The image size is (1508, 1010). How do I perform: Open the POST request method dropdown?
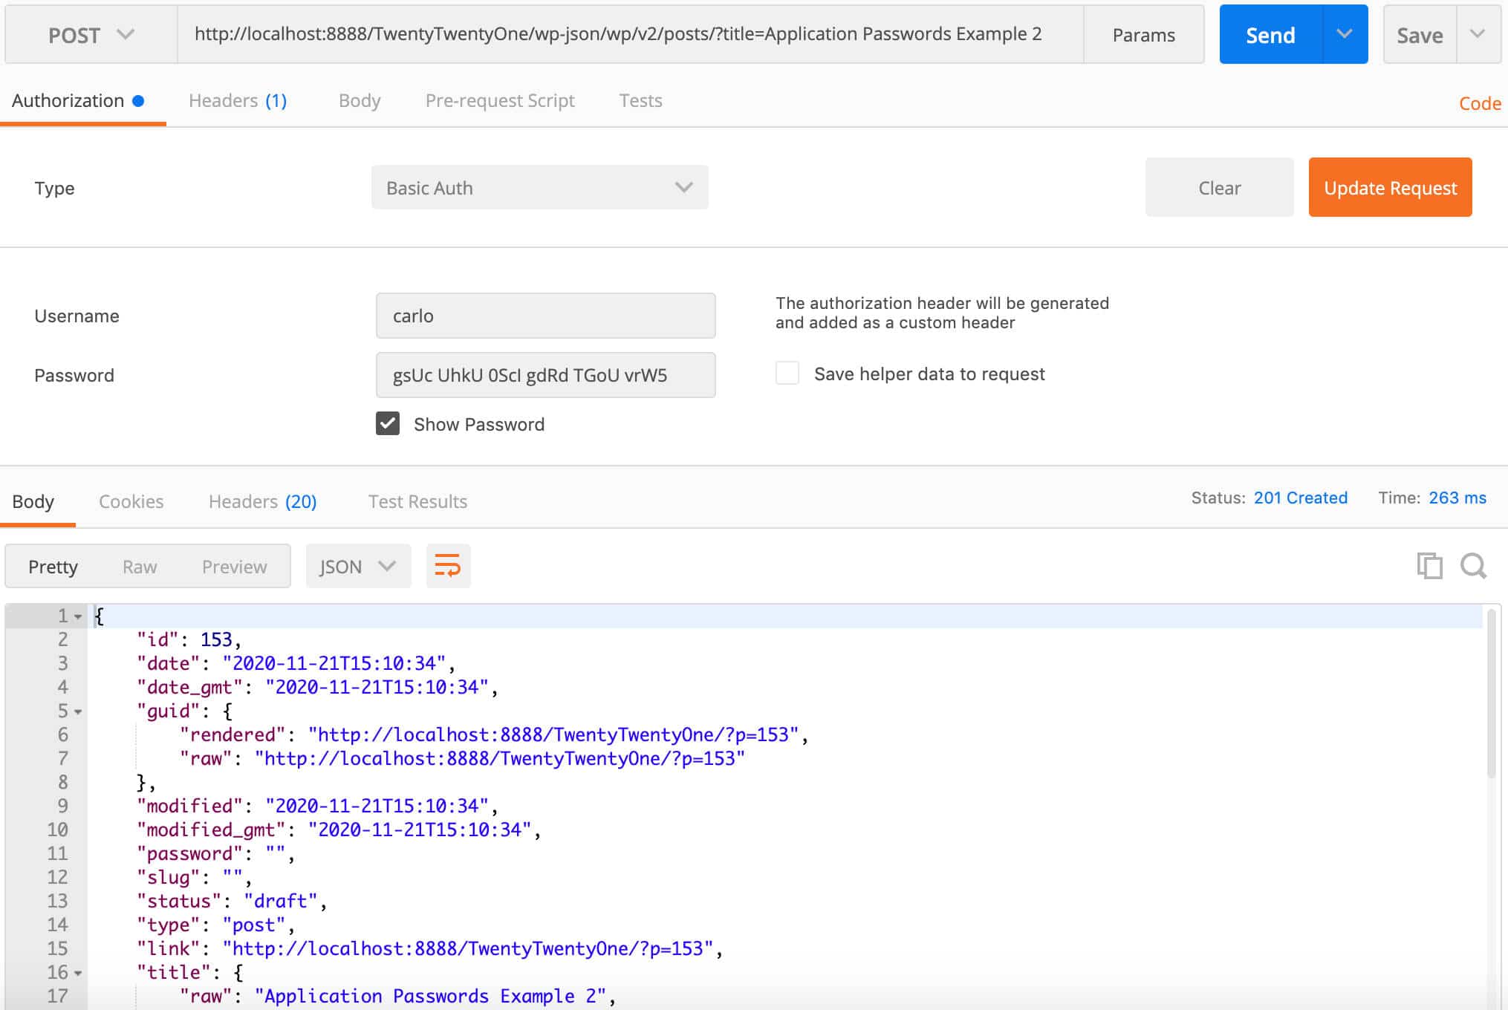89,34
